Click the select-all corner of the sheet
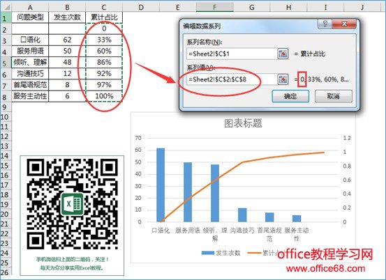This screenshot has height=280, width=386. [6, 7]
